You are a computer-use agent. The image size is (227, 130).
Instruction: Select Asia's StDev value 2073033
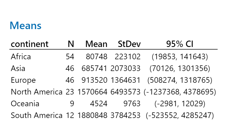(x=125, y=68)
